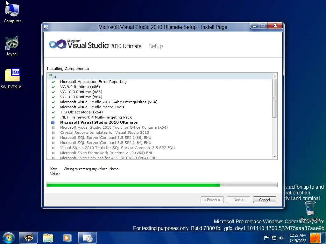
Task: Select the SW_DVD9_V... ISO file icon
Action: pyautogui.click(x=12, y=79)
